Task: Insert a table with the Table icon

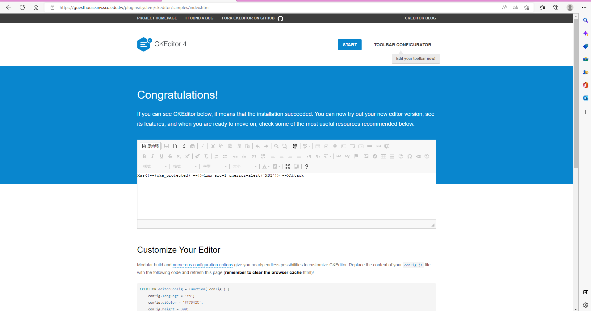Action: tap(384, 156)
